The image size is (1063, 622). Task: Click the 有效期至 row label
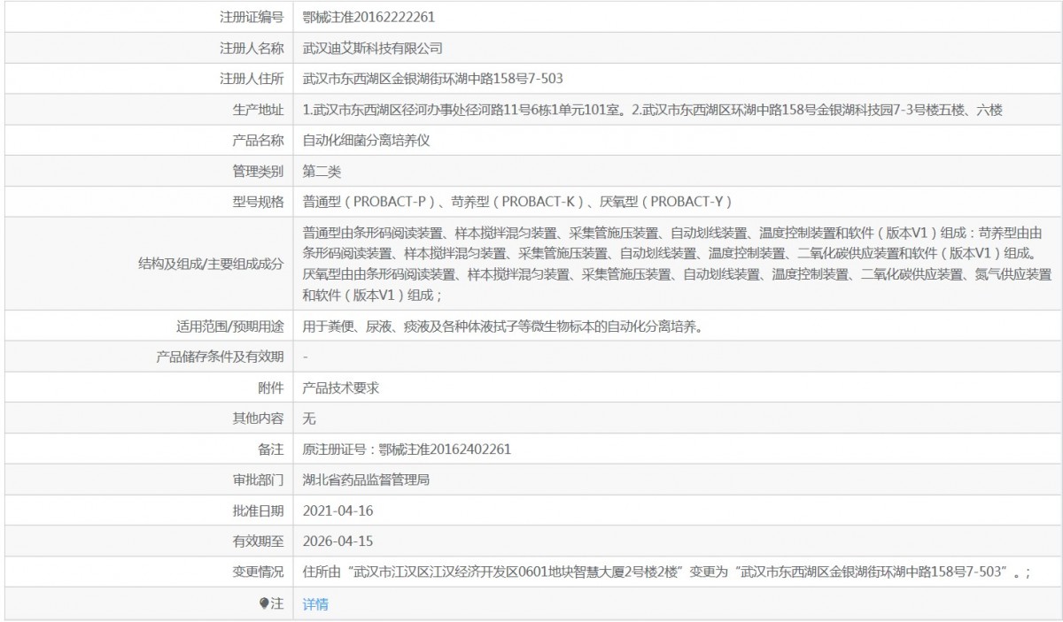click(258, 541)
